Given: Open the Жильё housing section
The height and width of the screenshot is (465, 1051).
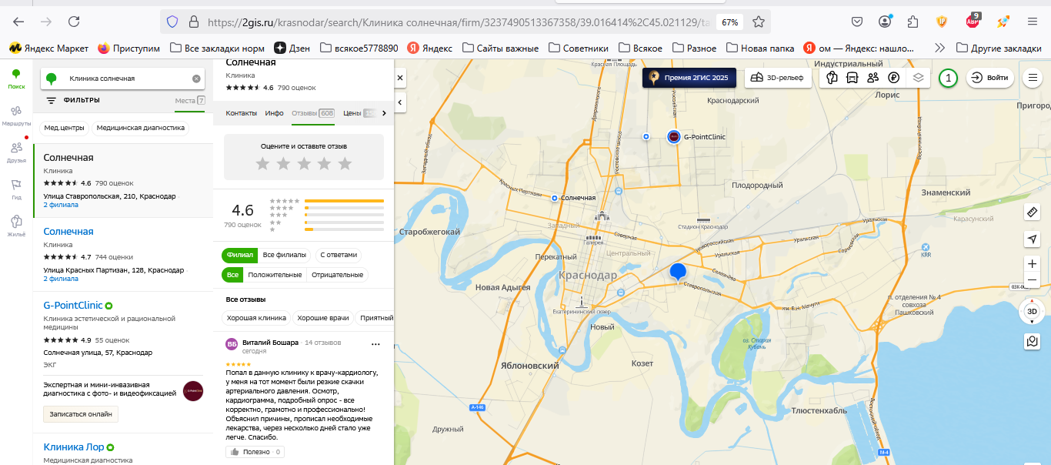Looking at the screenshot, I should coord(16,225).
